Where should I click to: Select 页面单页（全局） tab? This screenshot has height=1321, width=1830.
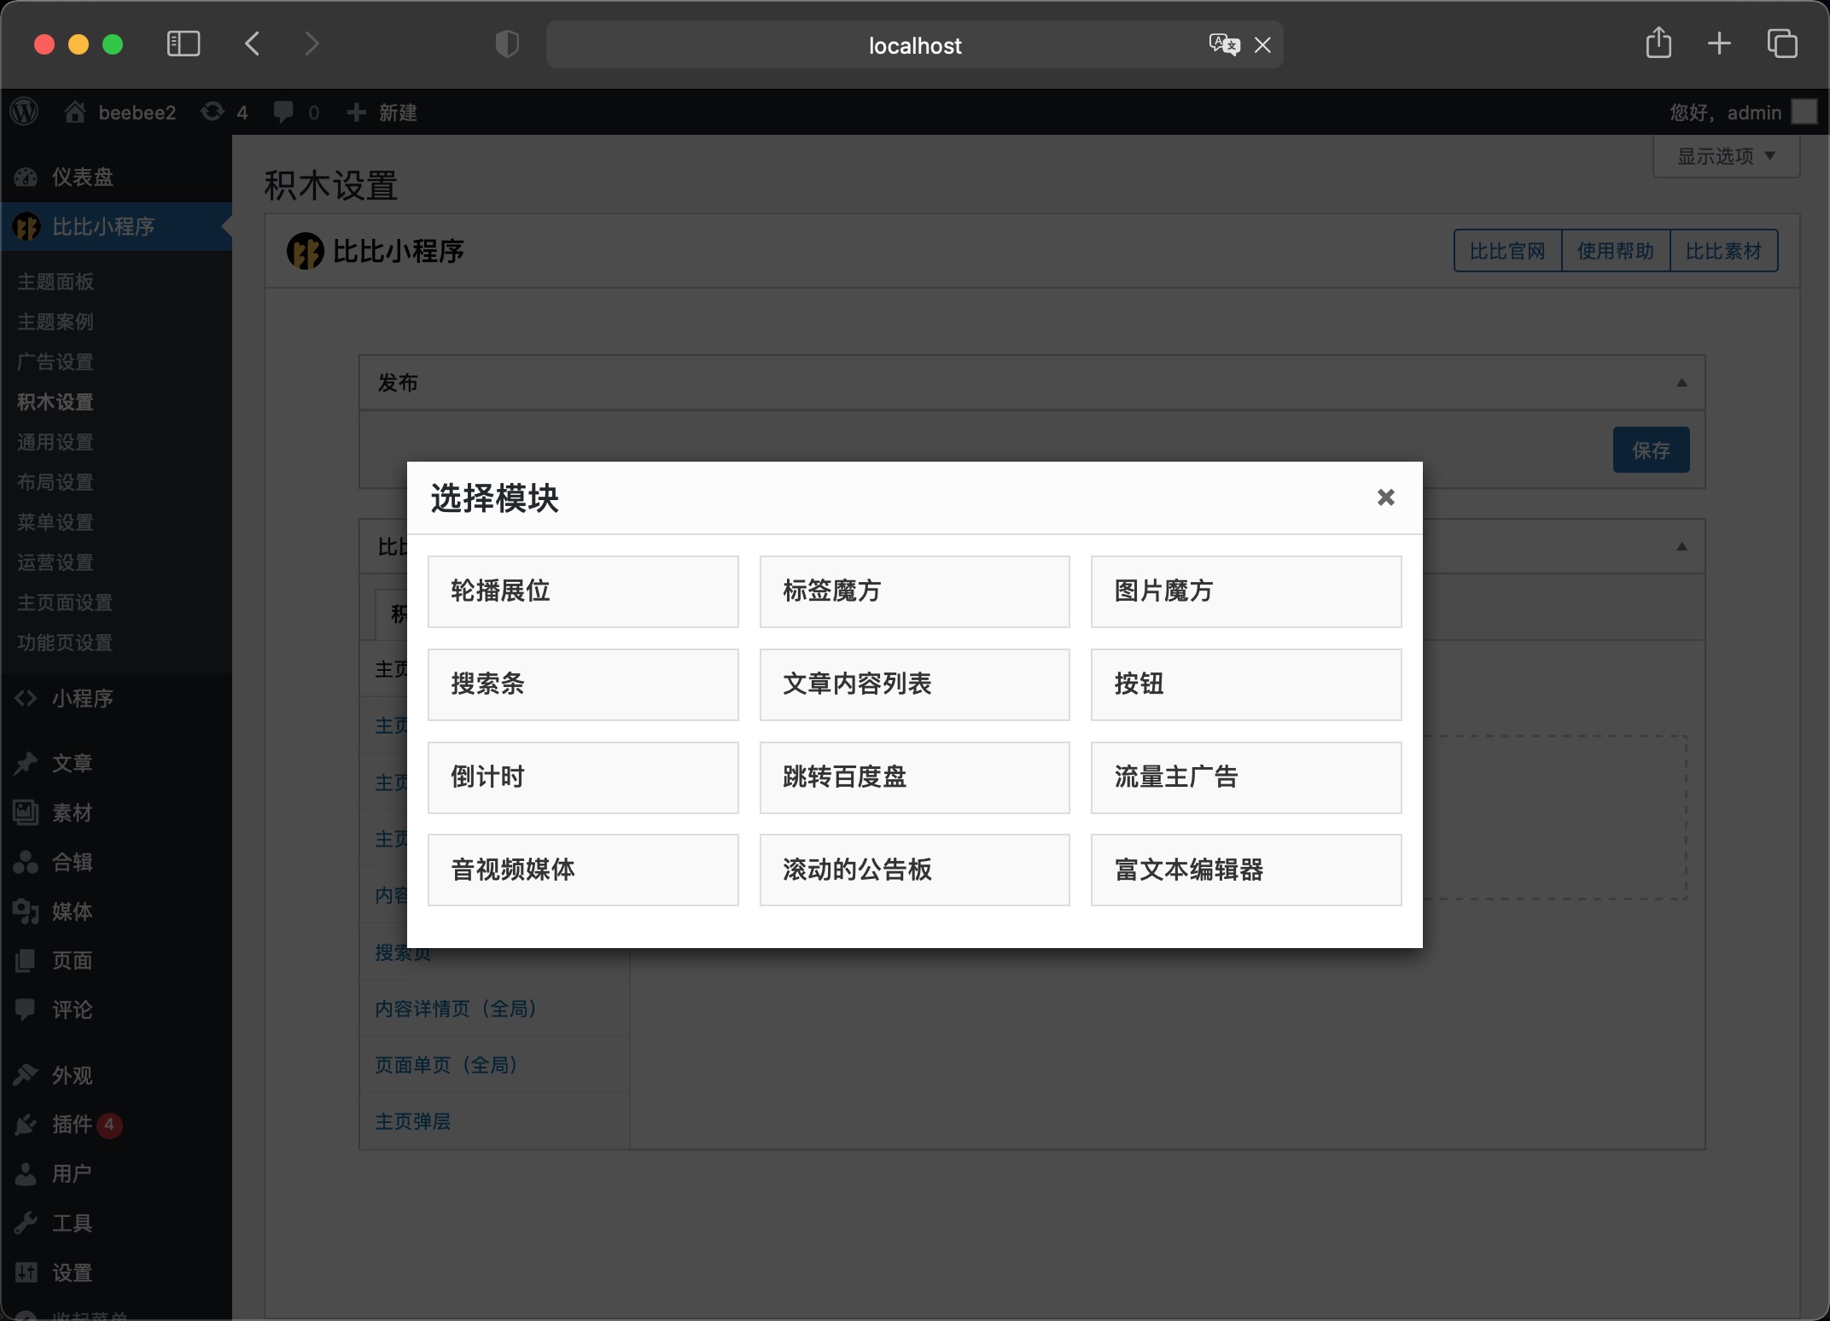pyautogui.click(x=494, y=1065)
